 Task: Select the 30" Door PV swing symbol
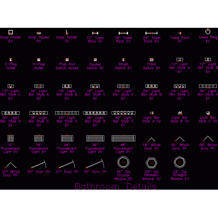pos(38,164)
